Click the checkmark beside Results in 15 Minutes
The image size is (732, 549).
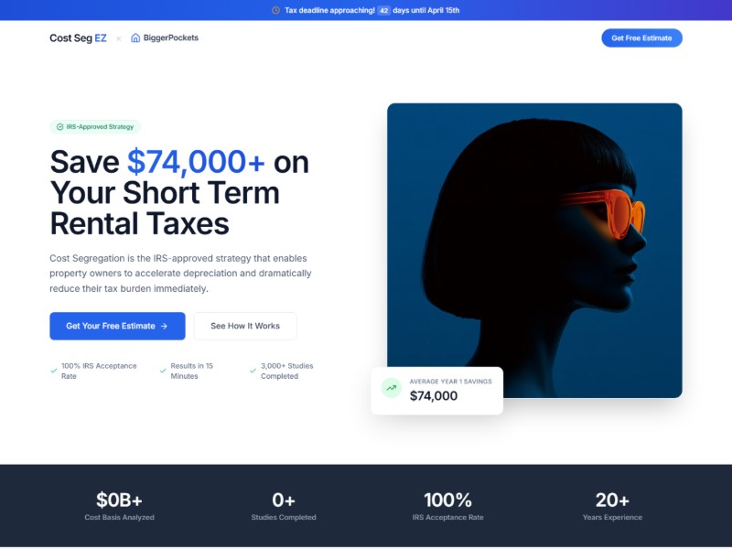163,371
